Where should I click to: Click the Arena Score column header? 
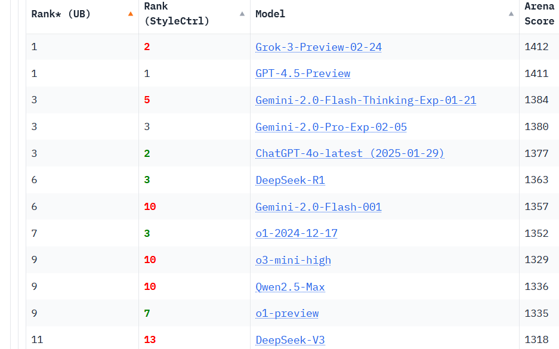click(539, 14)
